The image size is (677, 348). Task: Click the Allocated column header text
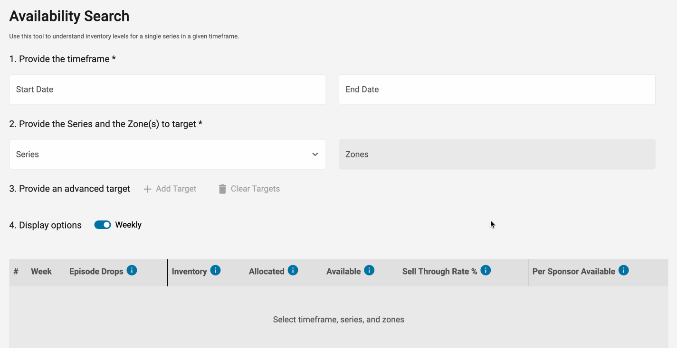[x=267, y=271]
